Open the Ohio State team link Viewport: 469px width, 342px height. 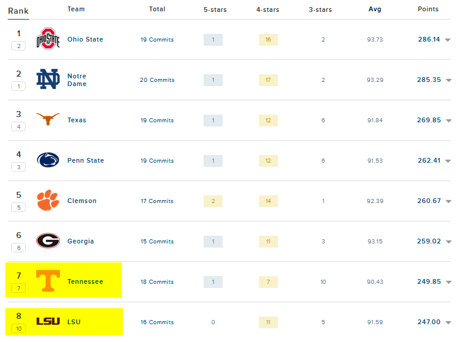(85, 39)
